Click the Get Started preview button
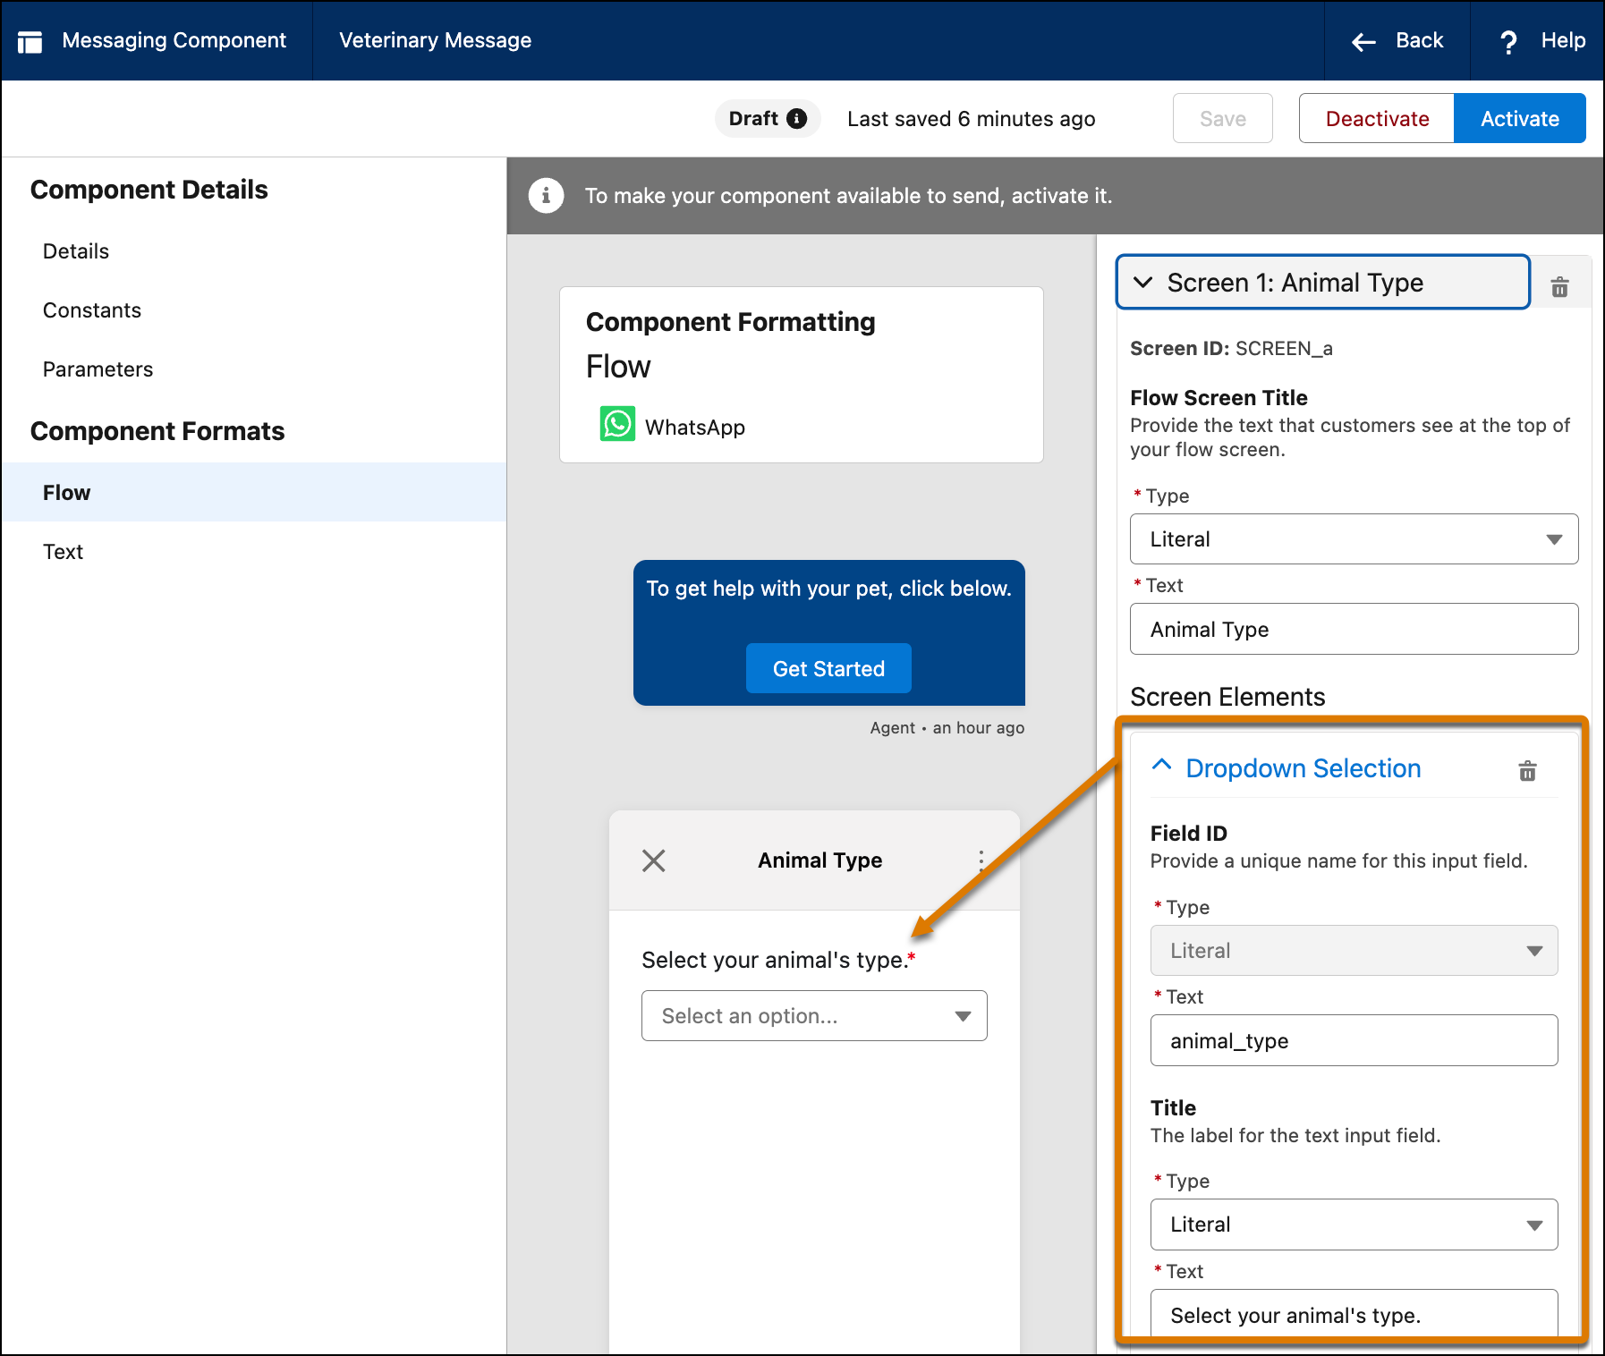 [x=828, y=668]
